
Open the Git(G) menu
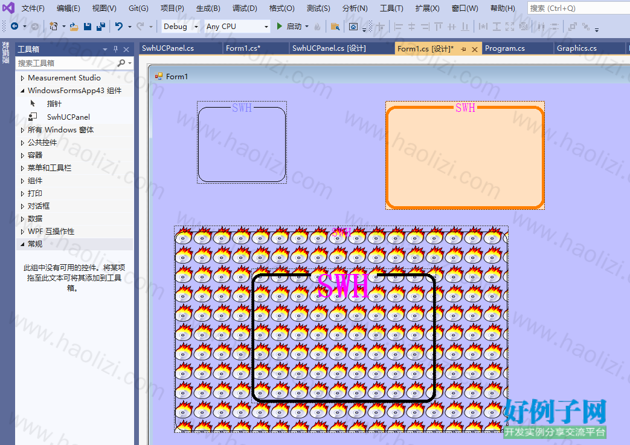click(138, 8)
